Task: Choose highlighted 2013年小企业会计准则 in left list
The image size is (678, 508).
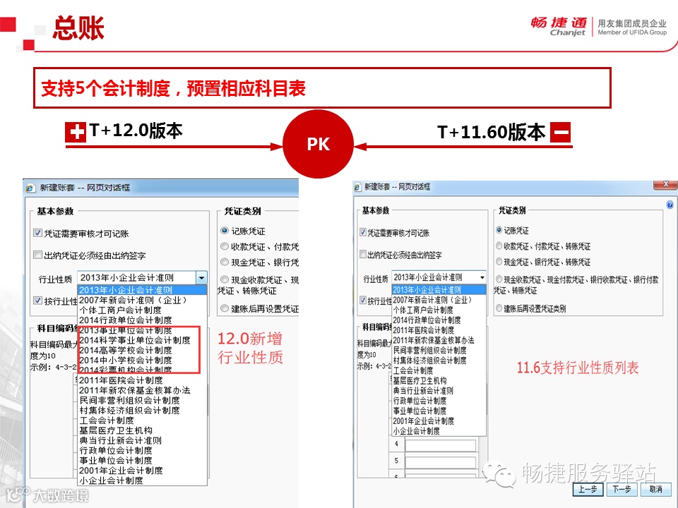Action: (142, 290)
